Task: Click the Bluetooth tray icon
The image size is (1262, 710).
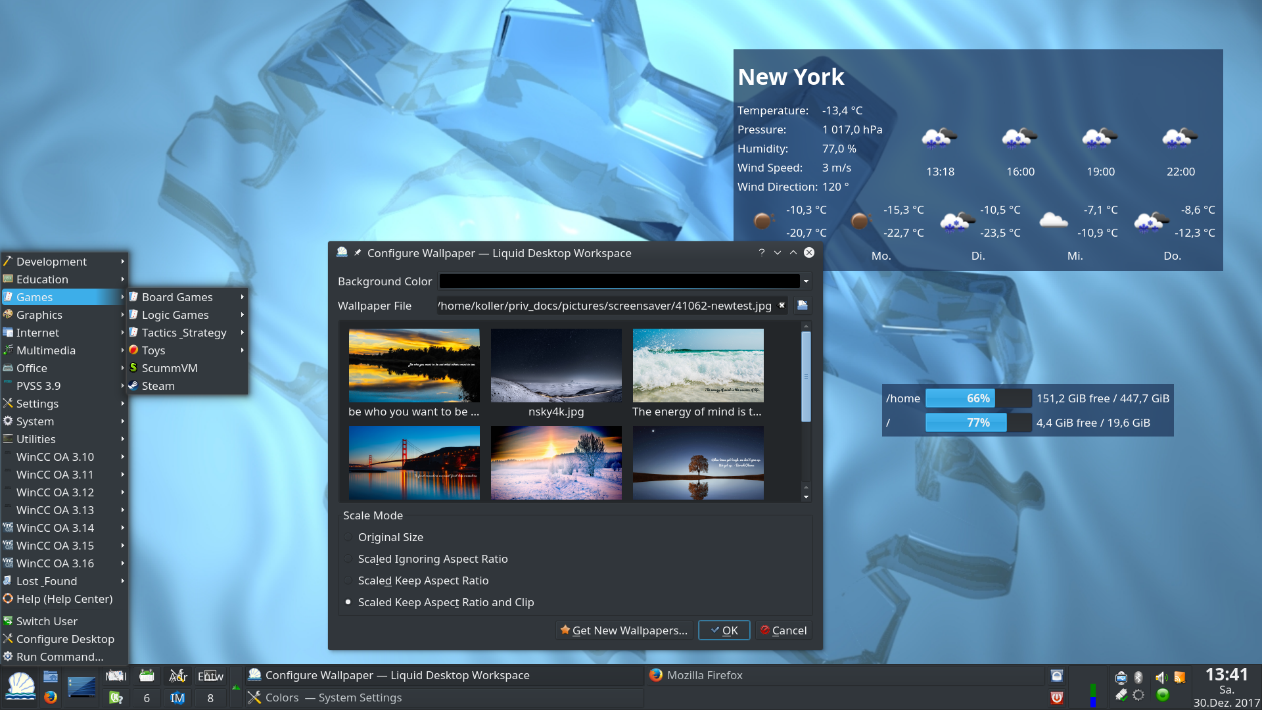Action: coord(1139,677)
